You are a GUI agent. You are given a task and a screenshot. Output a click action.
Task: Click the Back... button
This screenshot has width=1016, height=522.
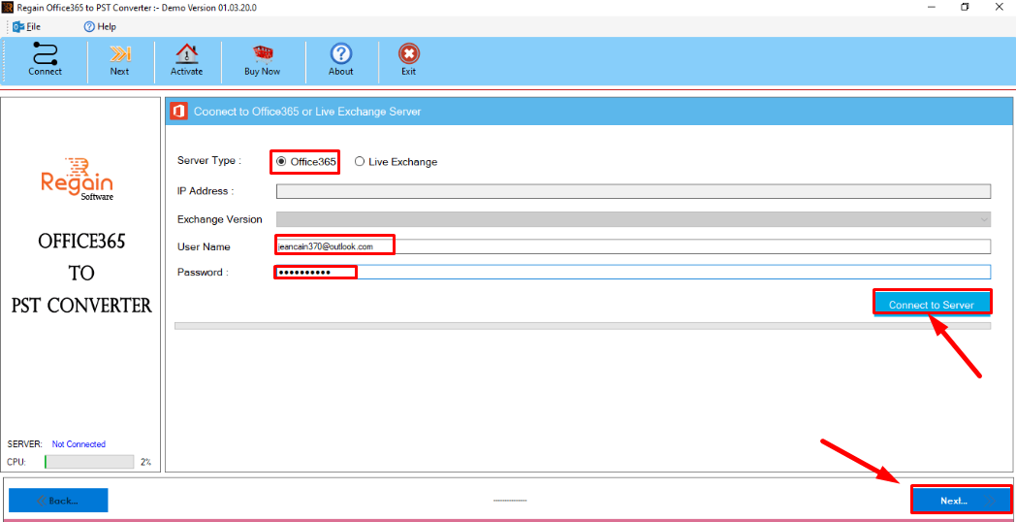click(58, 501)
